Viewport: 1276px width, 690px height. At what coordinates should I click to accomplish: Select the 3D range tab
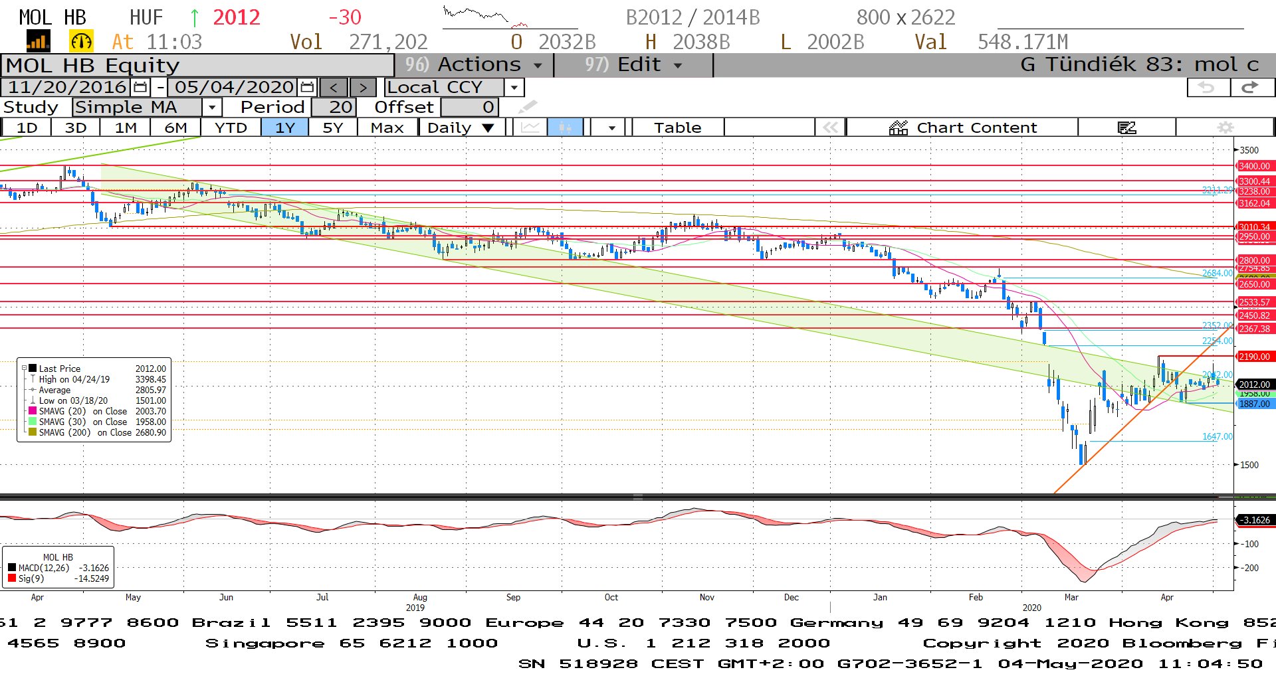point(76,127)
